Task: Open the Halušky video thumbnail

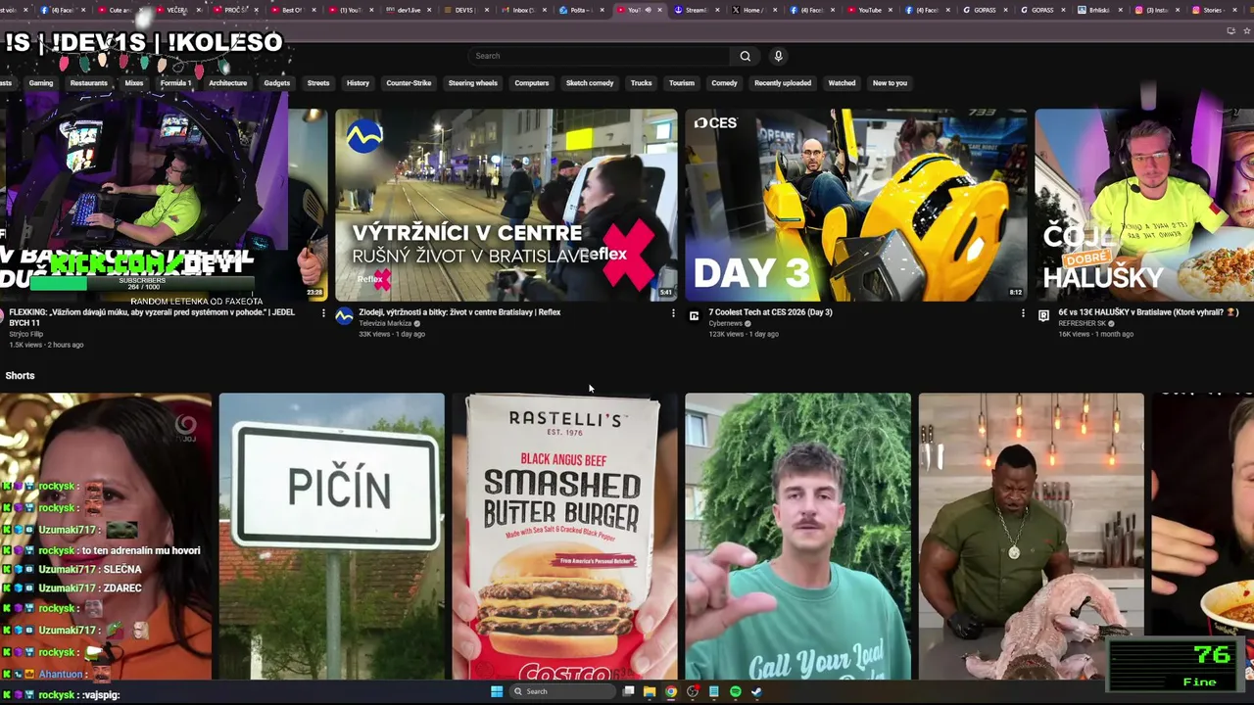Action: tap(1144, 205)
